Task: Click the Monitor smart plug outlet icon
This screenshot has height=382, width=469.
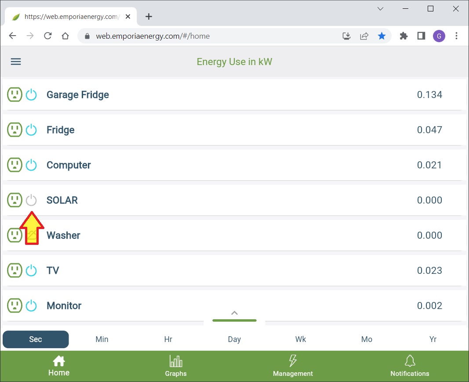Action: click(x=15, y=306)
